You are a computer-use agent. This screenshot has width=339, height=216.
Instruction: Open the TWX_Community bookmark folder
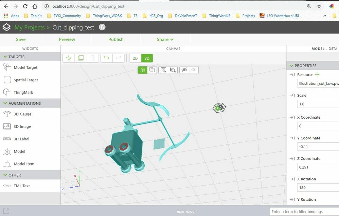(64, 16)
